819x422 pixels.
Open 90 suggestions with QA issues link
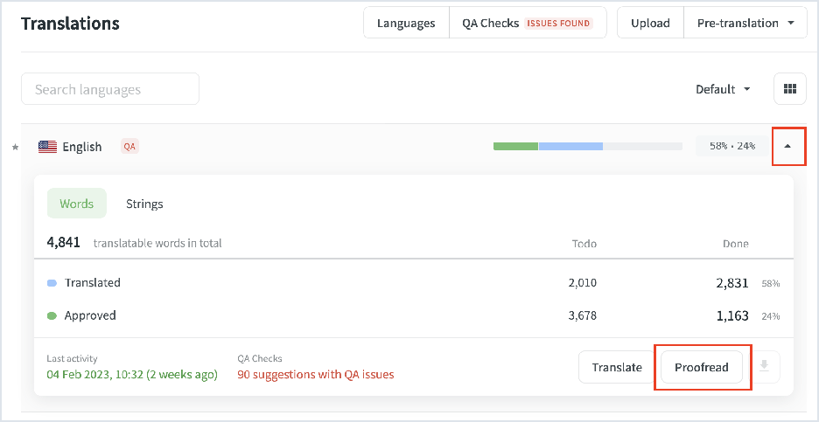pyautogui.click(x=315, y=374)
